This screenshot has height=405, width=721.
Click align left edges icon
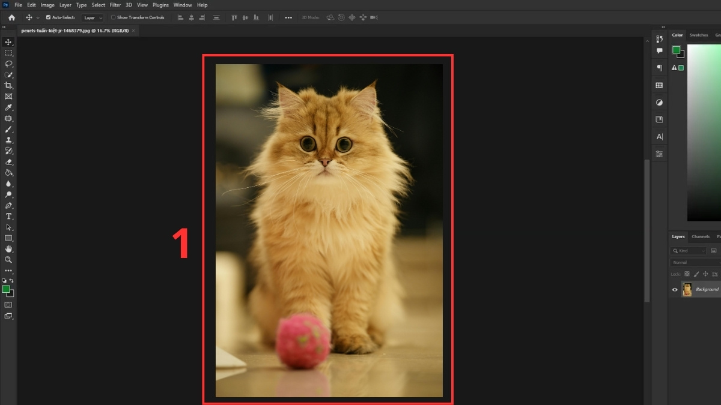181,17
